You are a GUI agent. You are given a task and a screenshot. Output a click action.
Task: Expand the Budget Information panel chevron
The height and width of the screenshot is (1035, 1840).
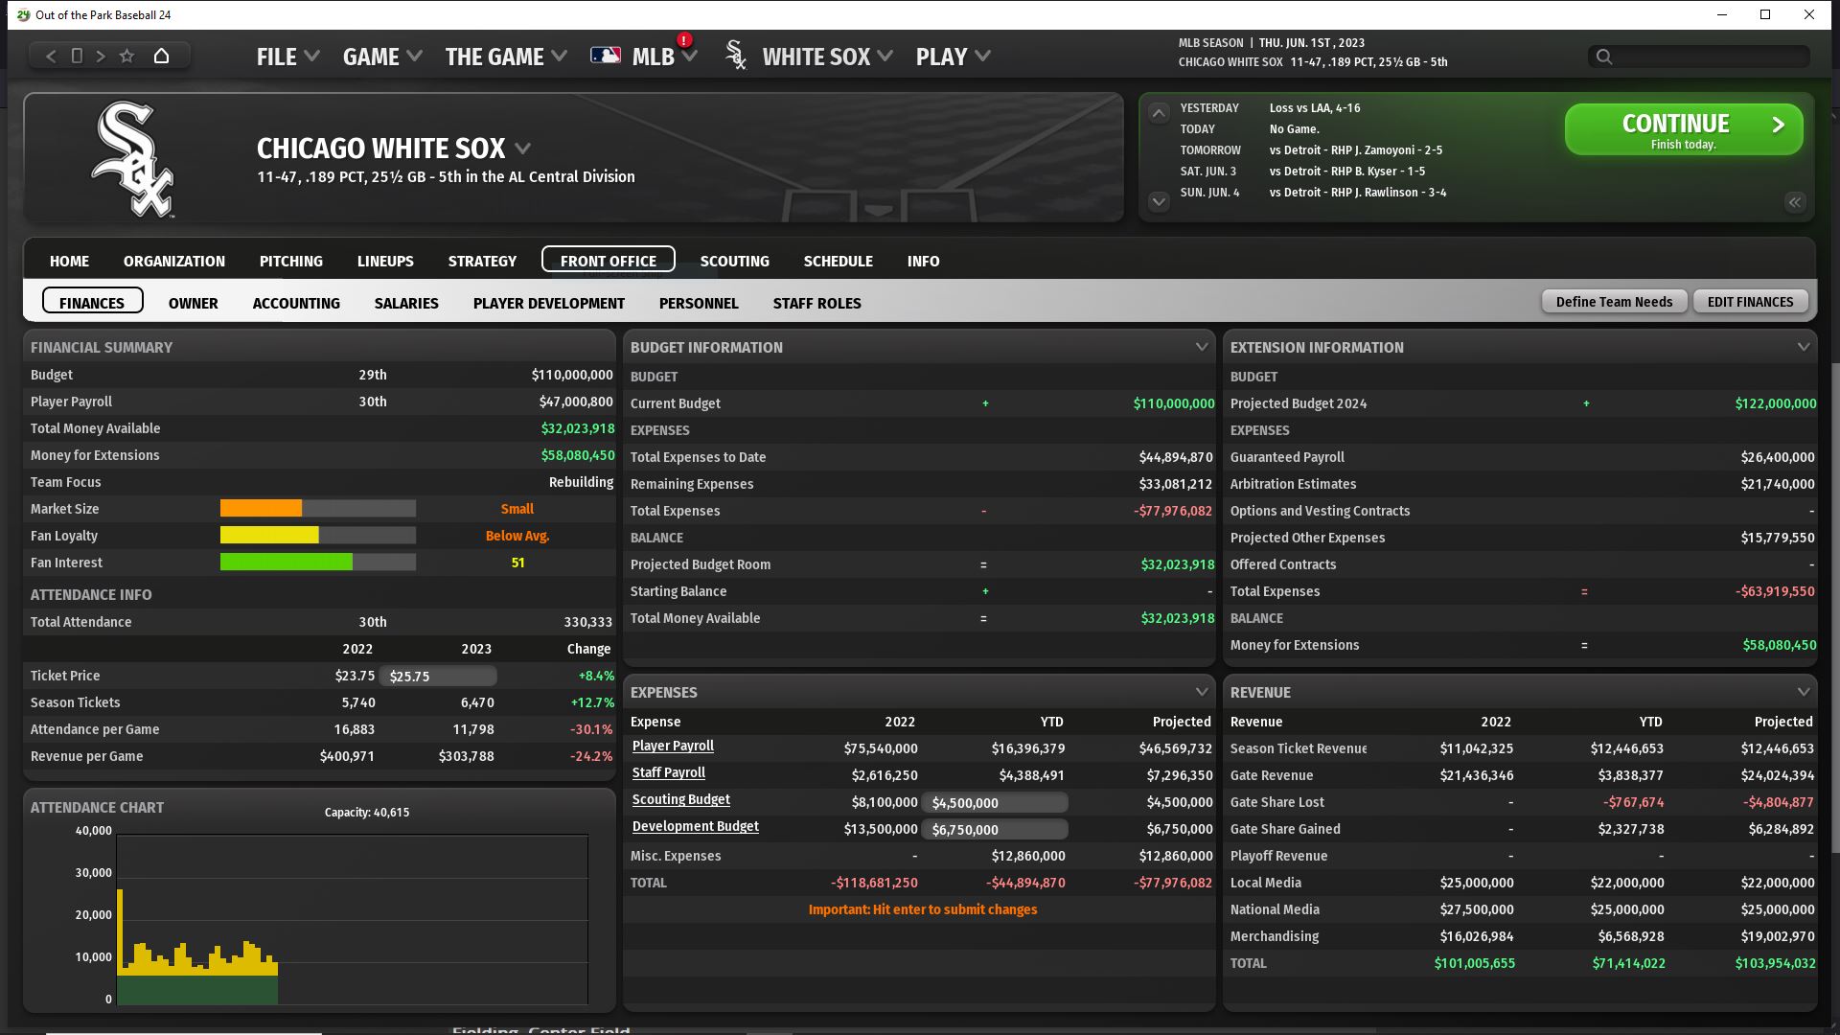click(x=1201, y=347)
